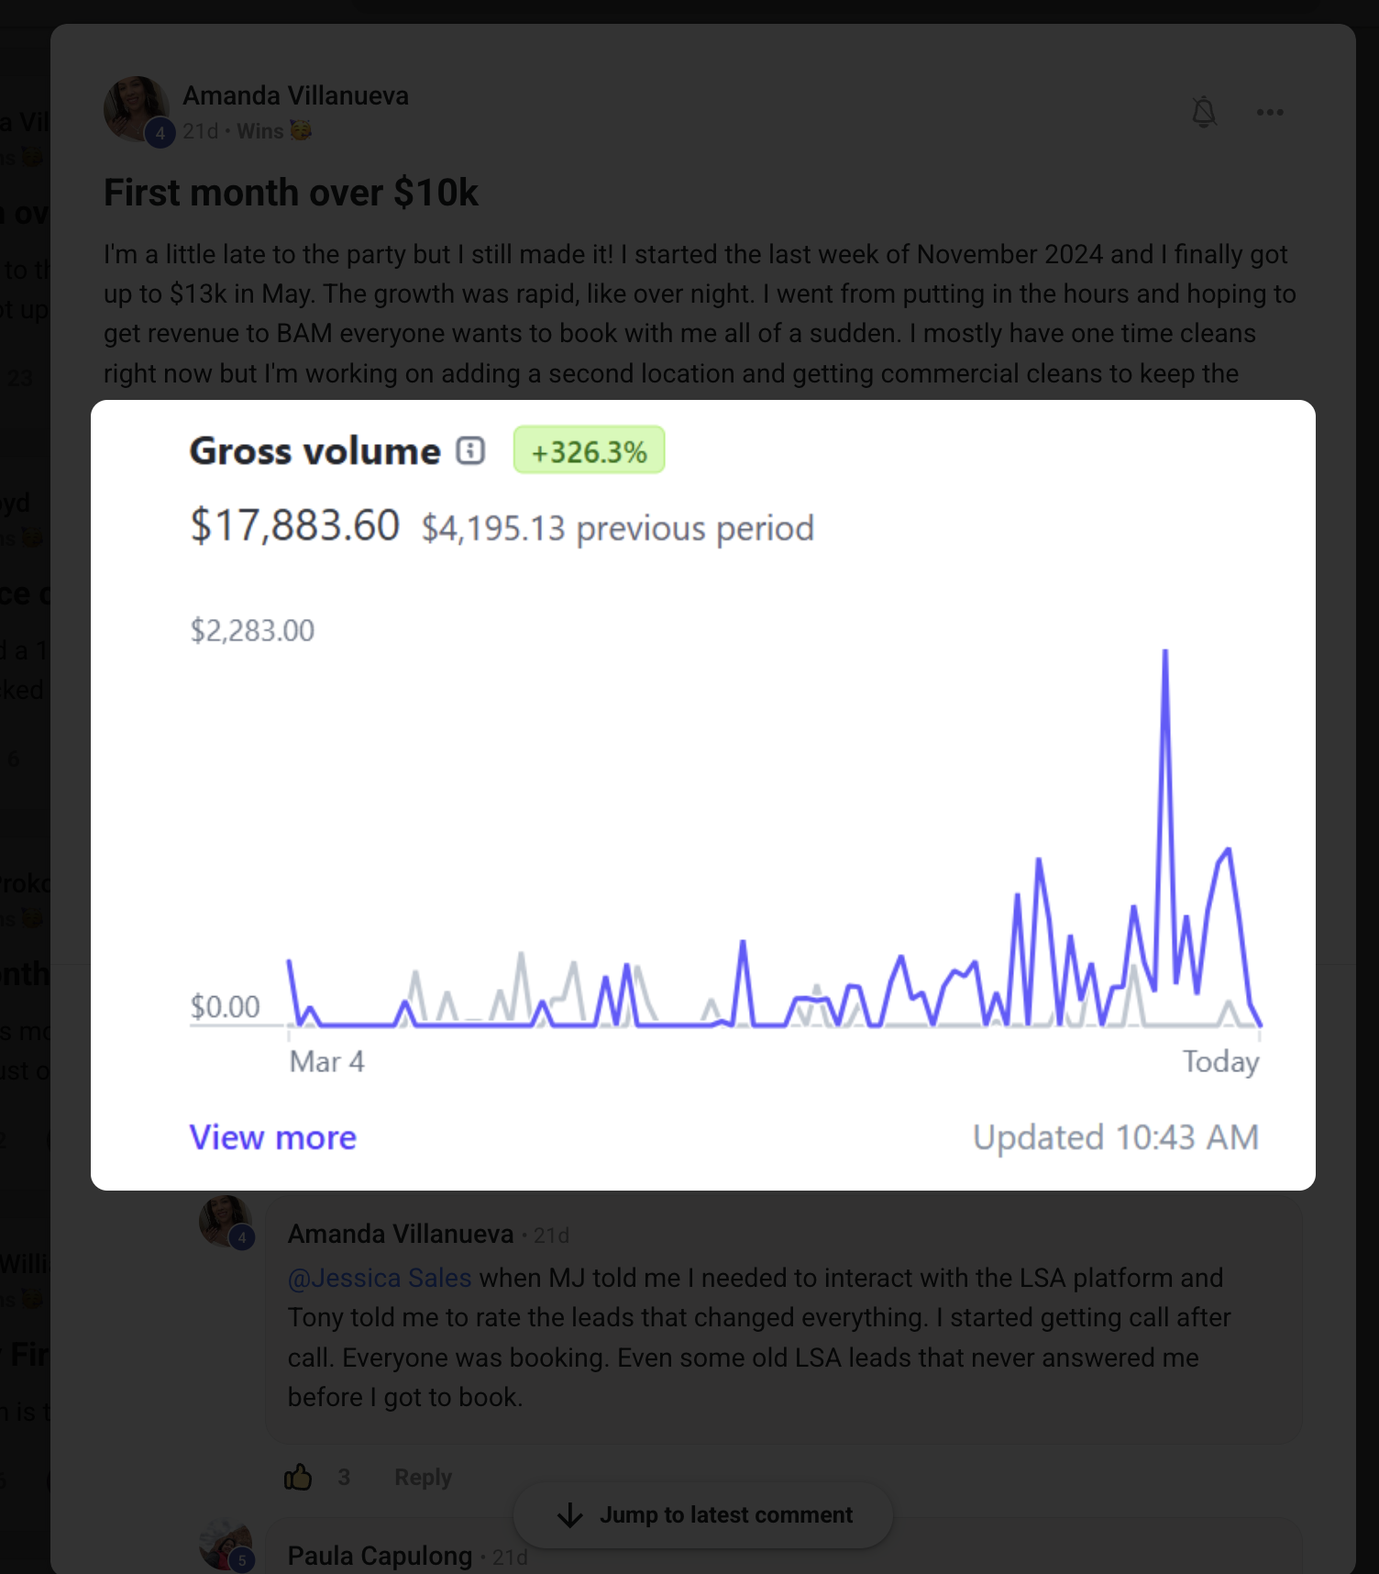
Task: Open the three-dot post options menu
Action: tap(1270, 112)
